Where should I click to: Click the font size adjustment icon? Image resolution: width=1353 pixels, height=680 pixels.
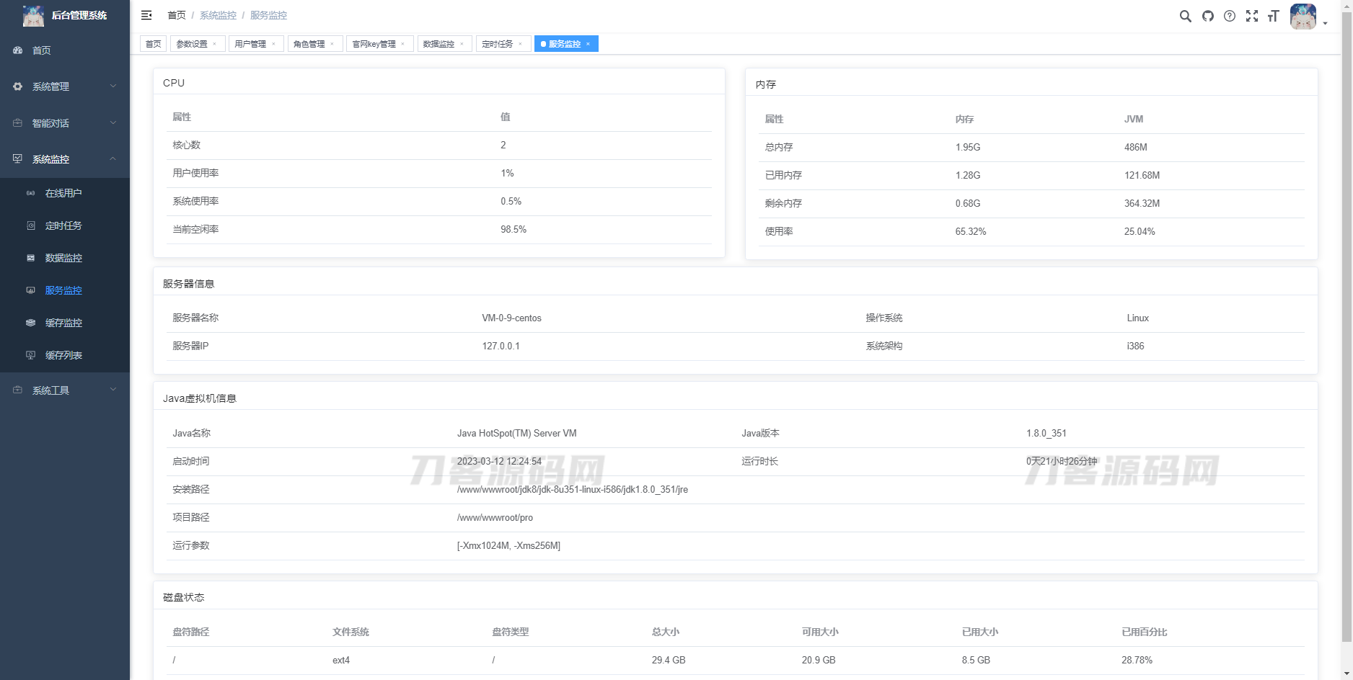pos(1274,16)
